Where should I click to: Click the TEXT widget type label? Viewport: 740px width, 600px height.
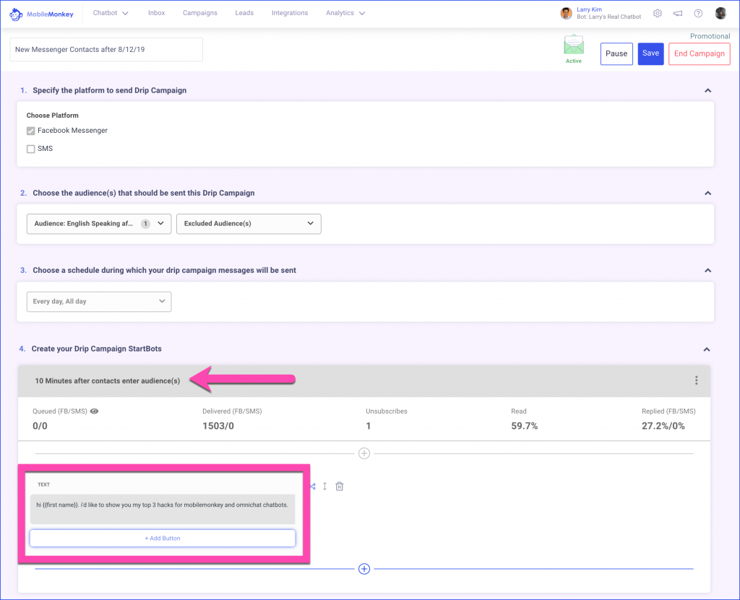coord(44,484)
